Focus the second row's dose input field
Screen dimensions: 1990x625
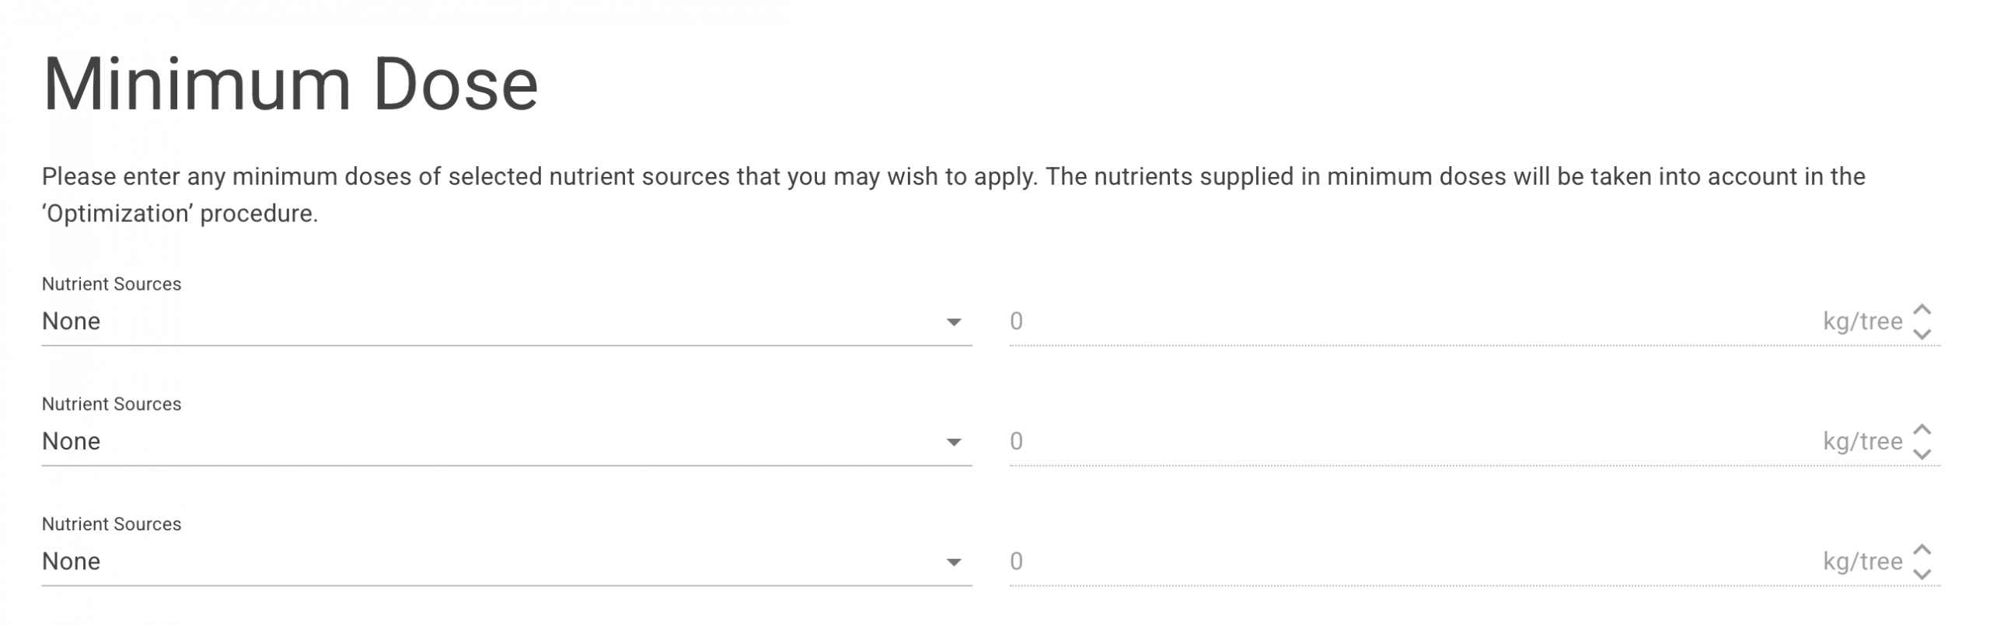click(1399, 442)
